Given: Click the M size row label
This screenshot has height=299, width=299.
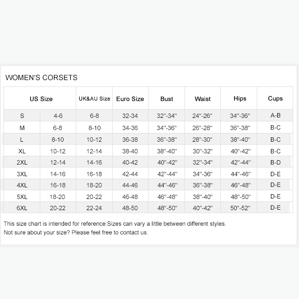Looking at the screenshot, I should click(22, 128).
